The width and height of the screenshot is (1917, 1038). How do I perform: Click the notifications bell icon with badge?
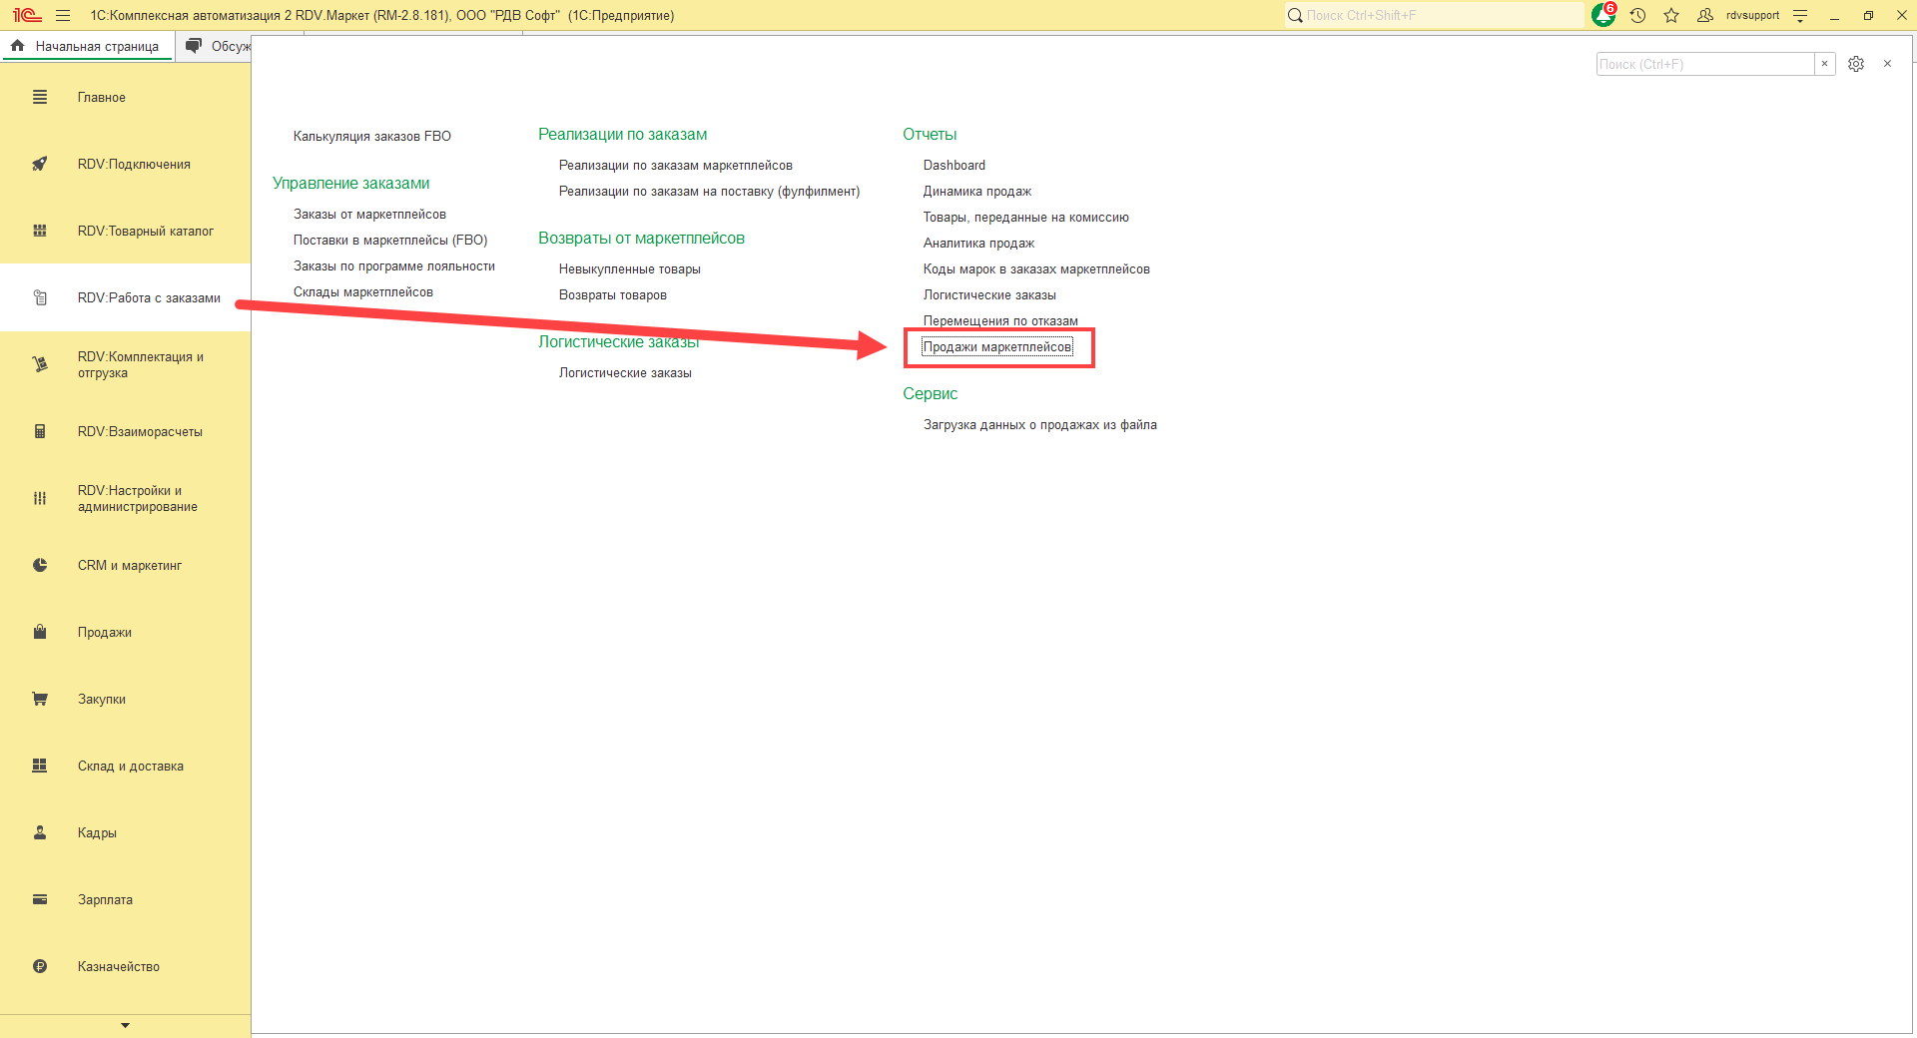click(x=1603, y=15)
